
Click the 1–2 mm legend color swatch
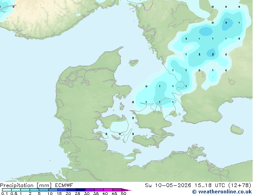[x=25, y=190]
